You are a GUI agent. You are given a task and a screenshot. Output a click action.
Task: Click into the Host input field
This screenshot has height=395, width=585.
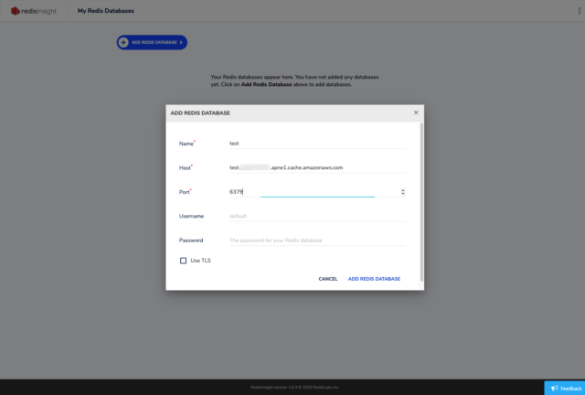(317, 167)
